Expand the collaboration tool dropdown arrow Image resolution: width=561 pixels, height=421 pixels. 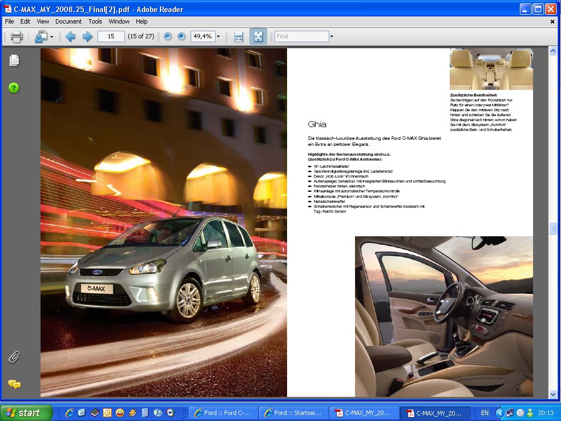[x=52, y=37]
